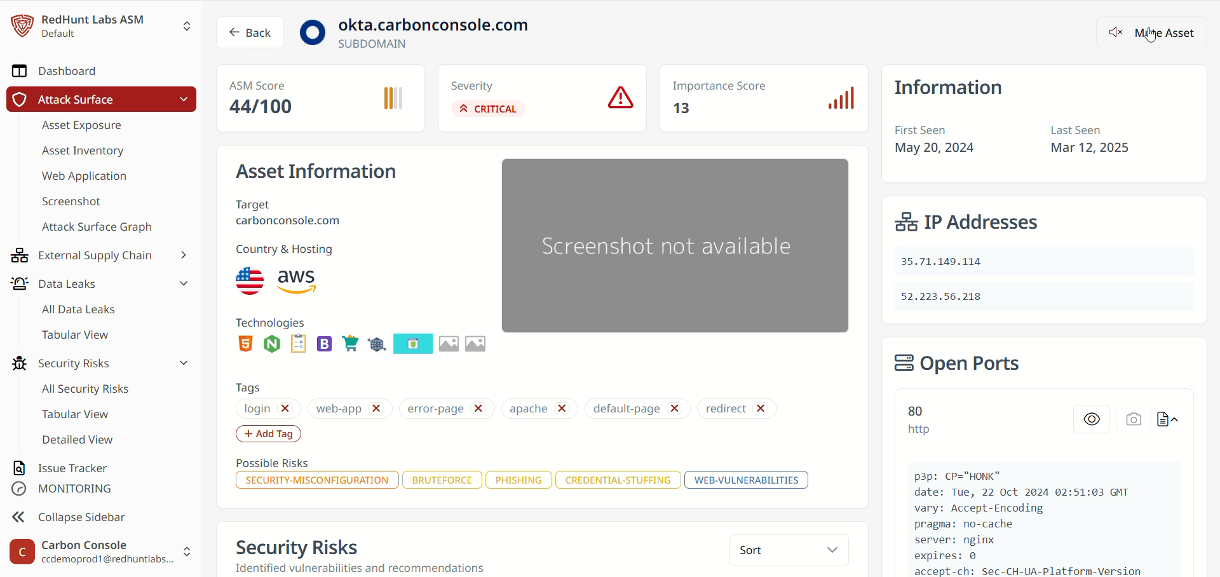The width and height of the screenshot is (1220, 577).
Task: Open the port 80 camera screenshot icon
Action: pos(1134,419)
